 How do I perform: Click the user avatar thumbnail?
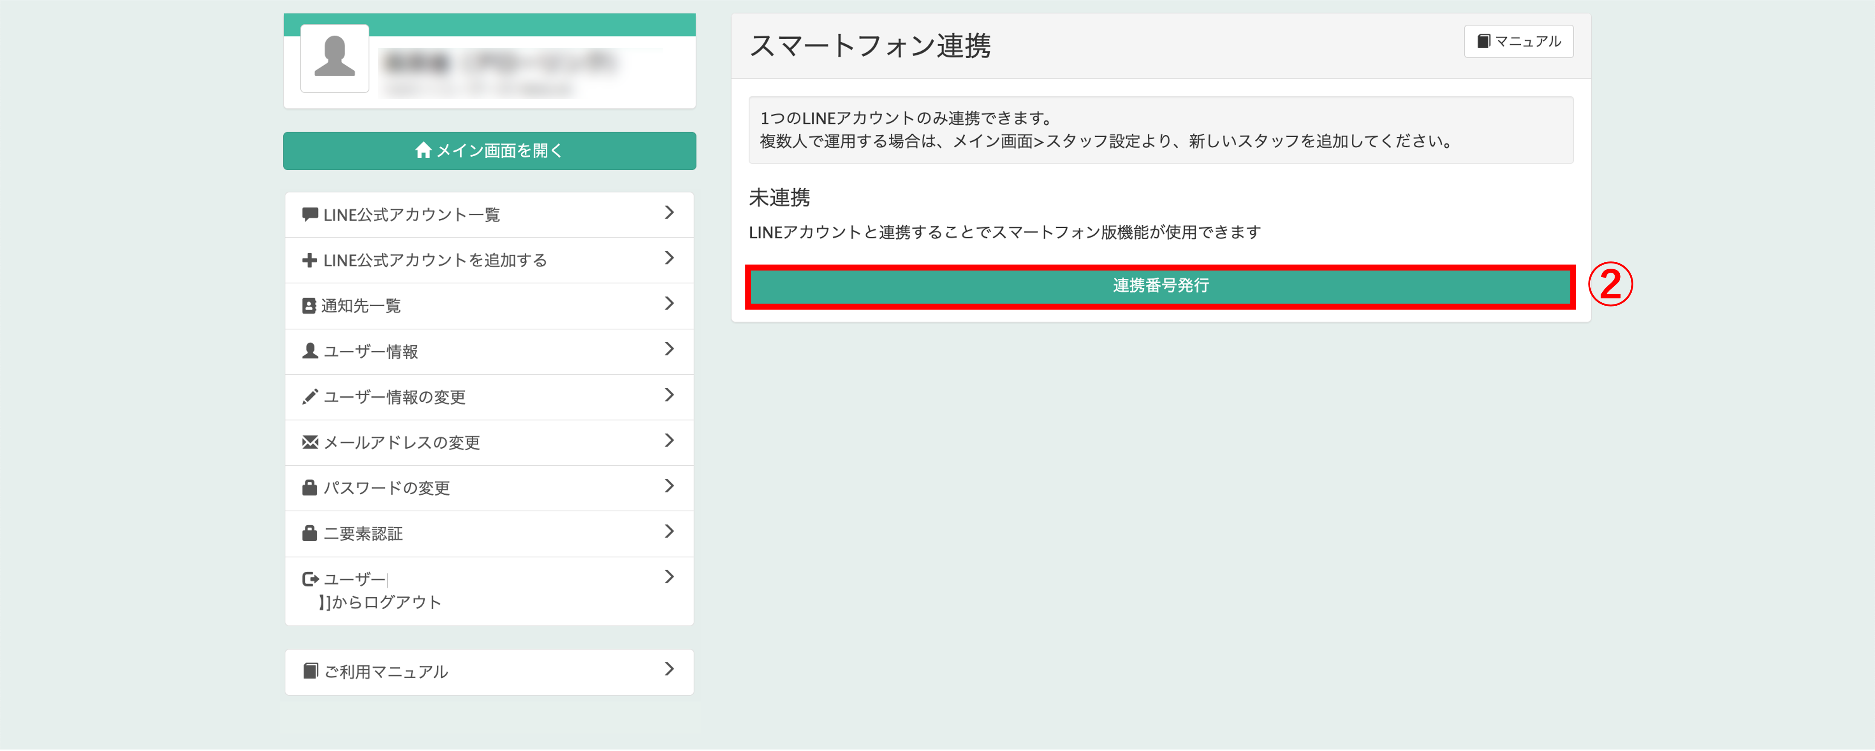[x=335, y=58]
